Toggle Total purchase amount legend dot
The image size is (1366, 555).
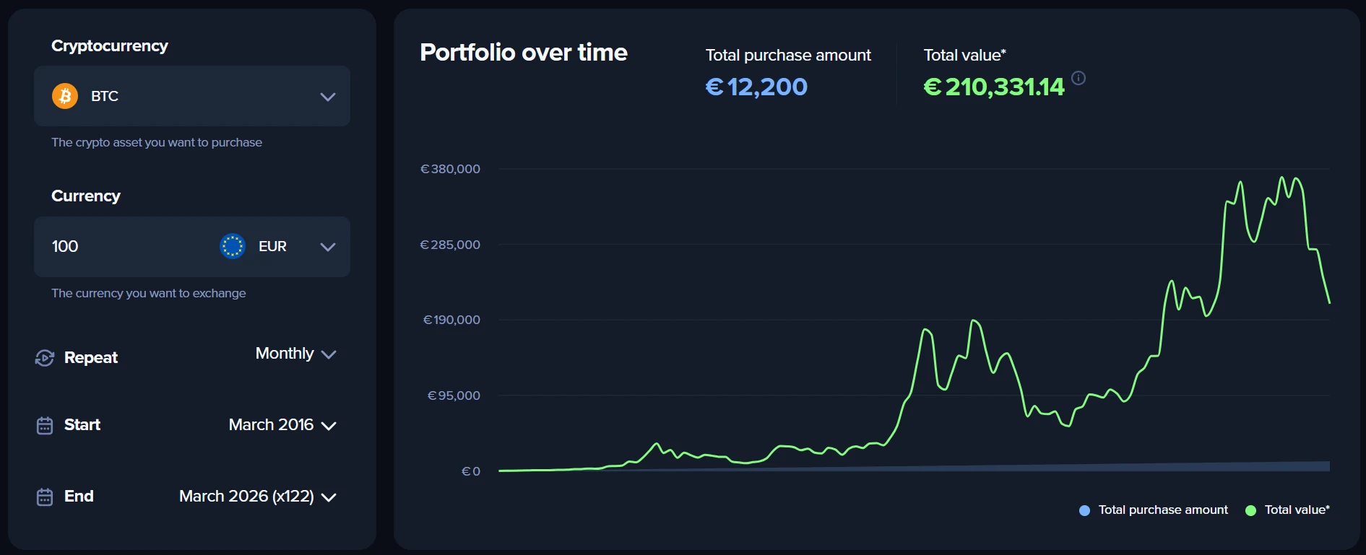(1084, 510)
